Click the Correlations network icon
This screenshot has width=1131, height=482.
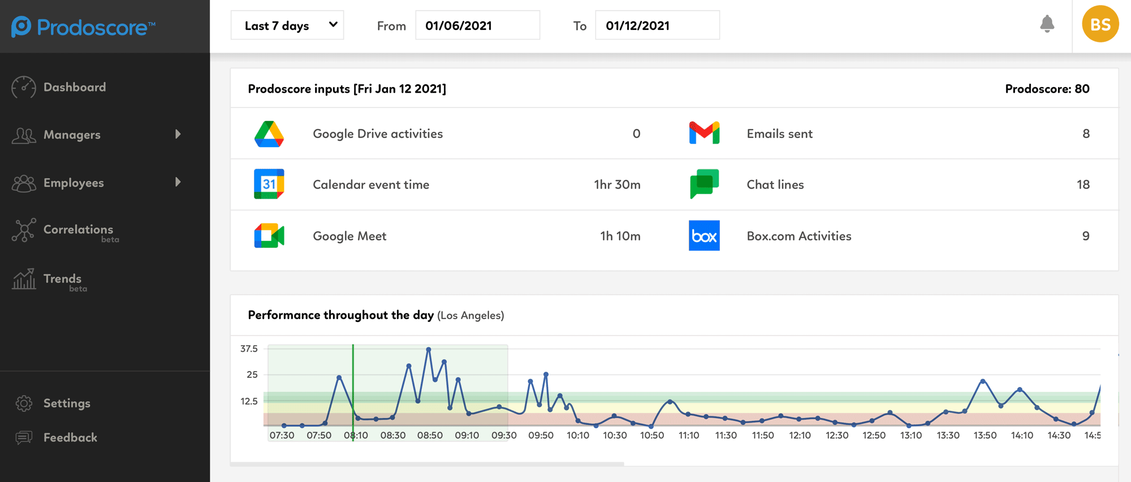(24, 230)
